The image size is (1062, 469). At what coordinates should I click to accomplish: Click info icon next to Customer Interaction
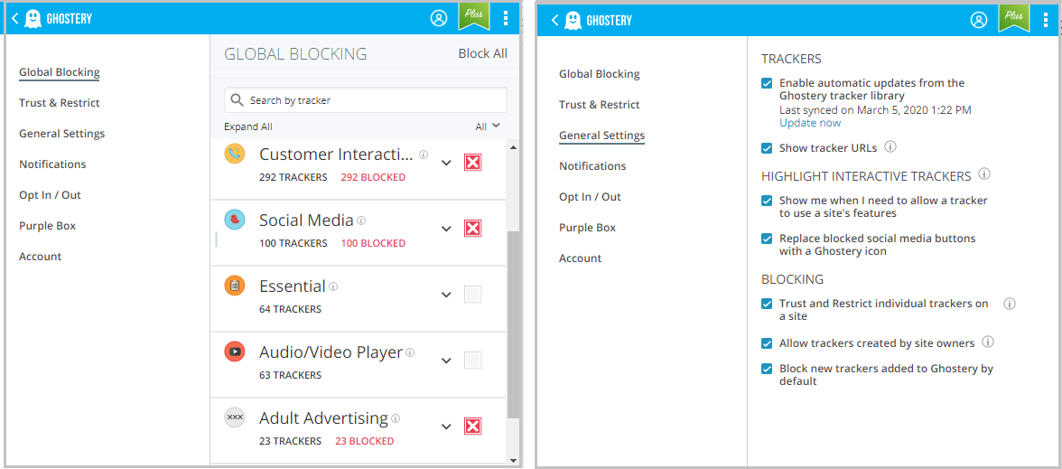[x=424, y=155]
